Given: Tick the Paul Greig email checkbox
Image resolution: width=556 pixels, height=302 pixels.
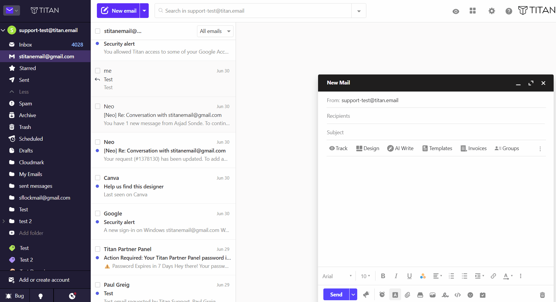Looking at the screenshot, I should tap(98, 285).
